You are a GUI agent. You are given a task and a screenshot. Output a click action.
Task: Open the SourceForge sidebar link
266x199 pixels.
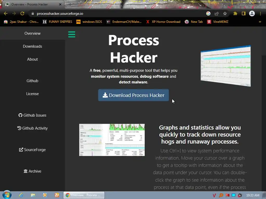[32, 150]
